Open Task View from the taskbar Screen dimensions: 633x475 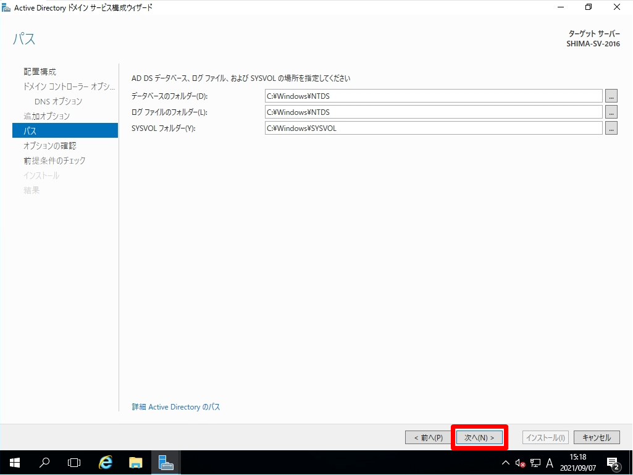pos(74,463)
